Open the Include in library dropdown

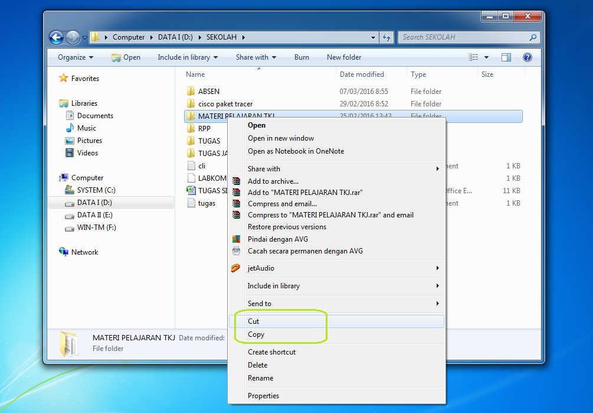tap(188, 57)
